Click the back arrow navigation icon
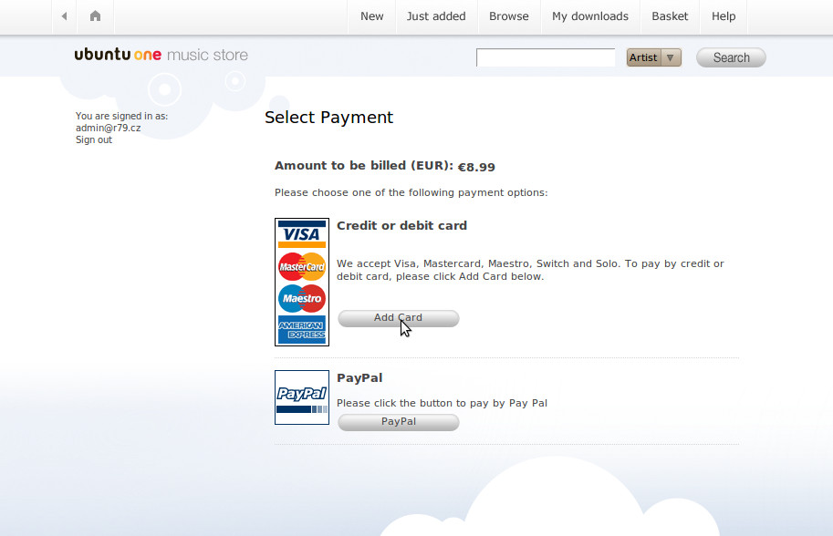 (64, 16)
